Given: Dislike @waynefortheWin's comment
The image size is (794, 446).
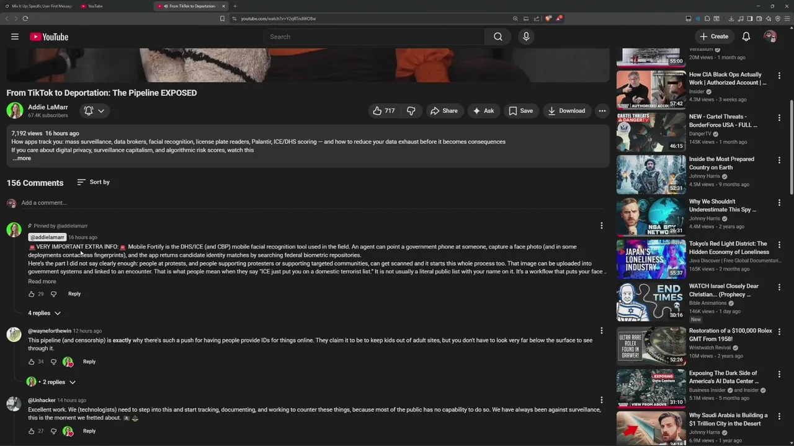Looking at the screenshot, I should [53, 362].
